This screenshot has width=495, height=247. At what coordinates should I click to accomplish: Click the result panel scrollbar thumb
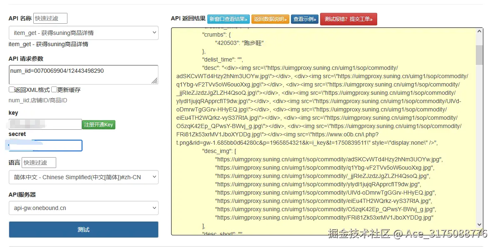[479, 55]
